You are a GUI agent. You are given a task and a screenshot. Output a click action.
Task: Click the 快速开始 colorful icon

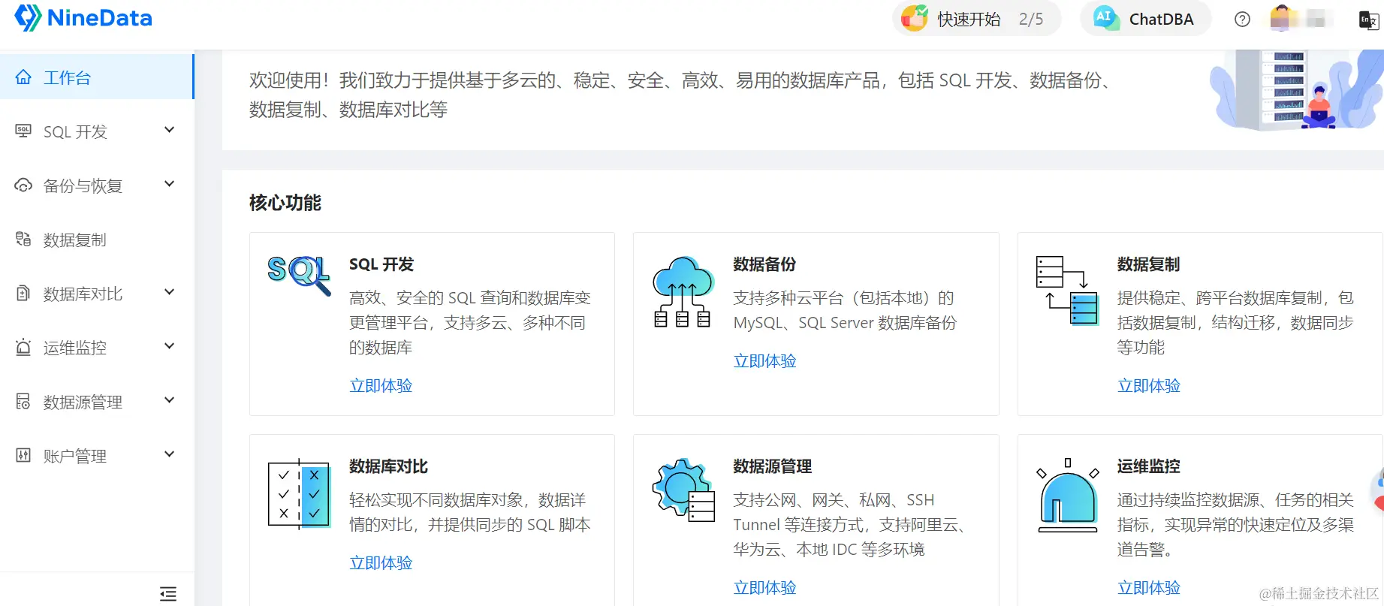tap(915, 18)
